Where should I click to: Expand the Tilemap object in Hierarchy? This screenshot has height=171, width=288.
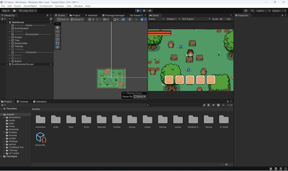[10, 46]
